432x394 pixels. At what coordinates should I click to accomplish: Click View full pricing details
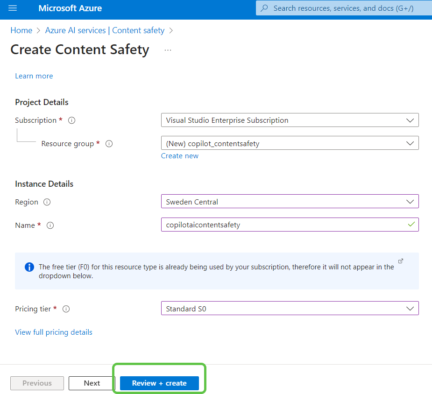(x=53, y=332)
